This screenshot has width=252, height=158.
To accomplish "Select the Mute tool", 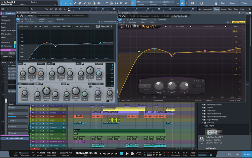I will coord(89,3).
